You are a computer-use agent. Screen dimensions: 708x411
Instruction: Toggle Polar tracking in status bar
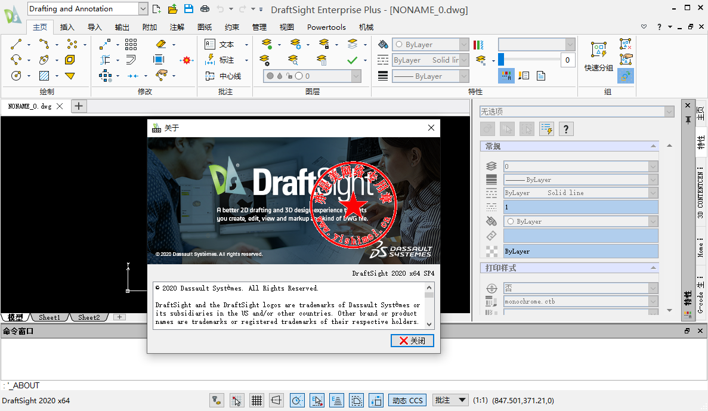tap(296, 400)
